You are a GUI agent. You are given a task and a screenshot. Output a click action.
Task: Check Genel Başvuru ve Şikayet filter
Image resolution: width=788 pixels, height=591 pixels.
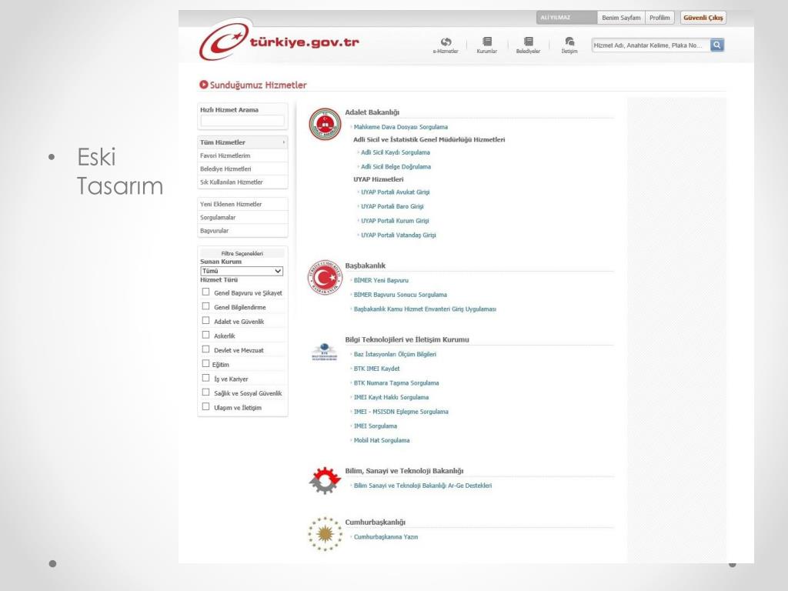(x=205, y=292)
